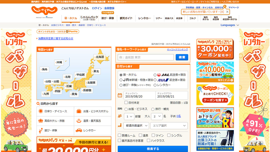Open the adults count dropdown
Screen dimensions: 270x152
click(157, 116)
